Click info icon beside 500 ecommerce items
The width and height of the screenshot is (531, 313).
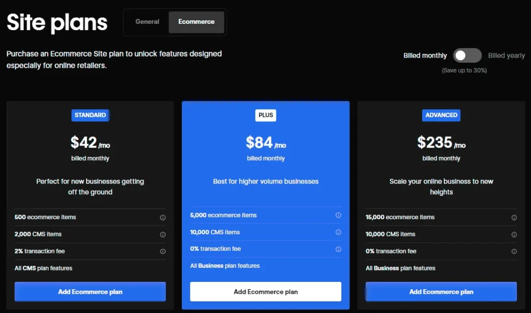point(163,218)
